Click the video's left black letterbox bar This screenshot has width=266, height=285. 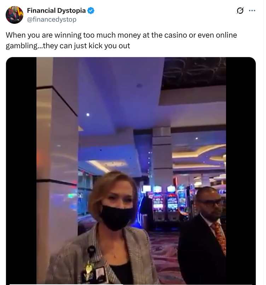[21, 171]
